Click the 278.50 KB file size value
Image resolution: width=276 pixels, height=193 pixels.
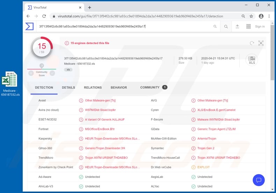186,59
